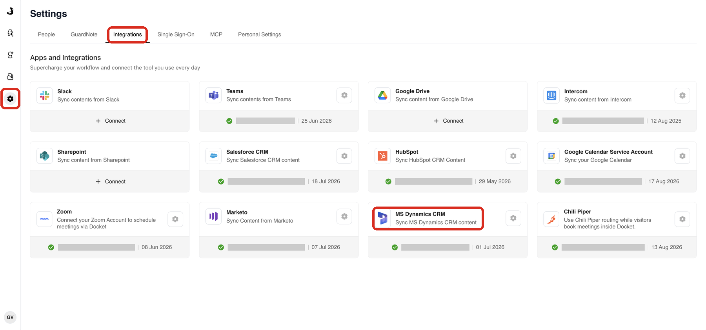Connect the Google Drive integration
Image resolution: width=706 pixels, height=330 pixels.
pos(448,121)
